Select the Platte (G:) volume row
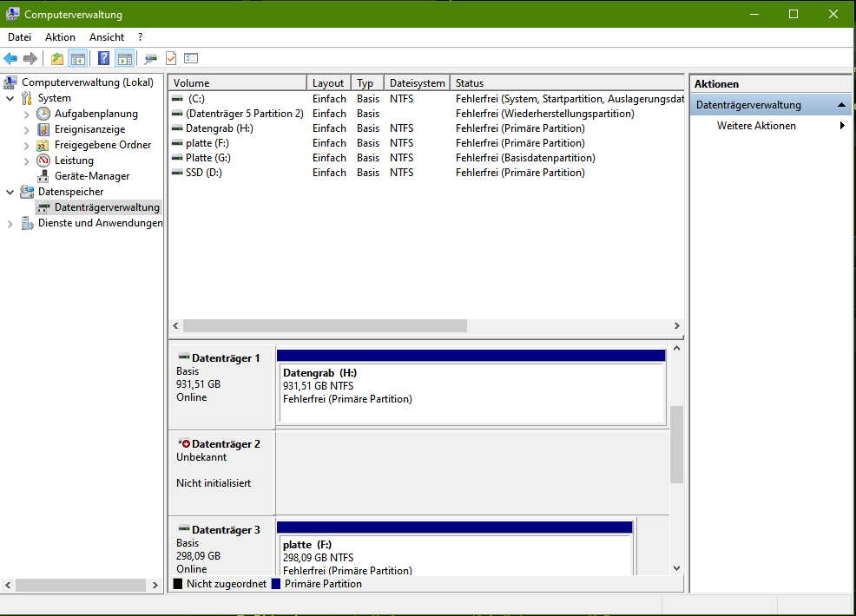This screenshot has height=616, width=856. coord(426,158)
